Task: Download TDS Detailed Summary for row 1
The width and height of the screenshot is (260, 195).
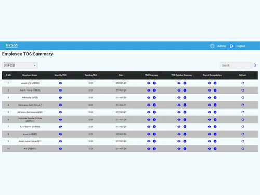Action: [x=185, y=83]
